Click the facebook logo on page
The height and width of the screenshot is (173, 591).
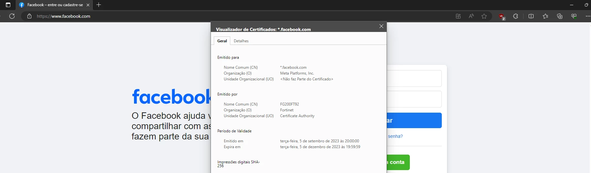click(171, 97)
